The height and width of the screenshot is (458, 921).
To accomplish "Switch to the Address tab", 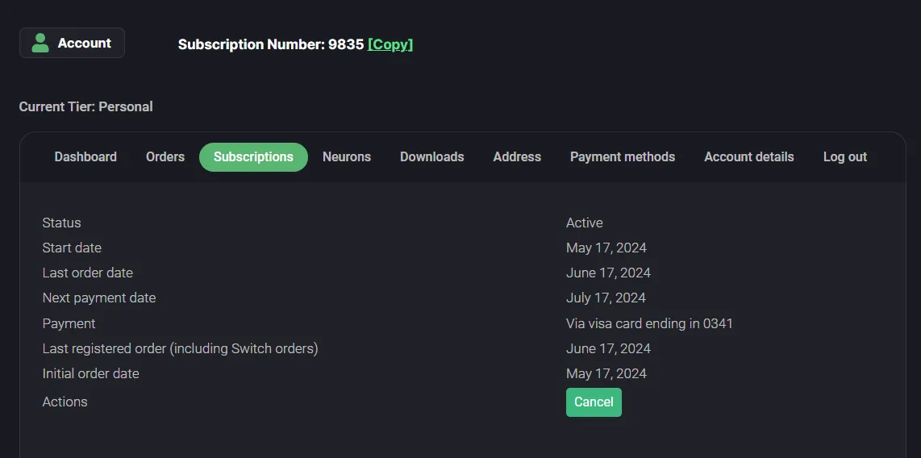I will point(517,157).
